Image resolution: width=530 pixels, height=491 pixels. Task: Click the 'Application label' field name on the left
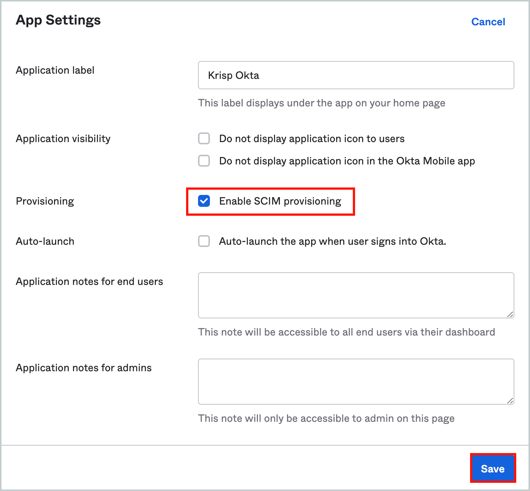pos(55,70)
